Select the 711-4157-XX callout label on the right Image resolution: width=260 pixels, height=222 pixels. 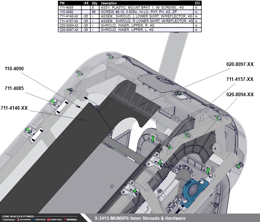(x=240, y=79)
